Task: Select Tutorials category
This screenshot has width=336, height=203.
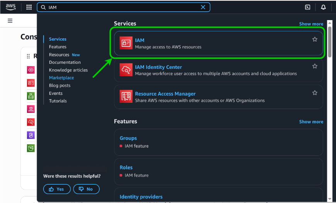Action: point(58,101)
